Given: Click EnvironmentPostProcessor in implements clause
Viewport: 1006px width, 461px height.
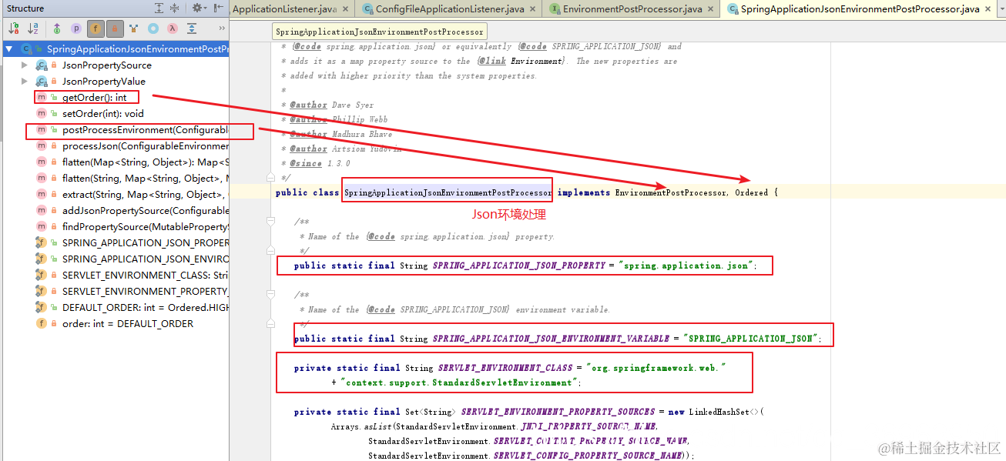Looking at the screenshot, I should [669, 192].
